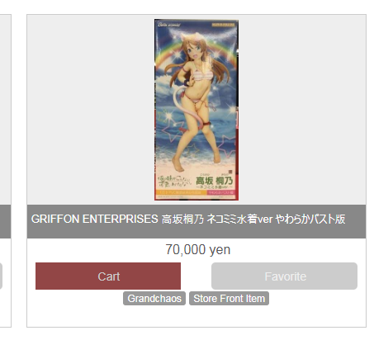The width and height of the screenshot is (374, 340).
Task: Click the empty white area below the tags
Action: point(196,316)
